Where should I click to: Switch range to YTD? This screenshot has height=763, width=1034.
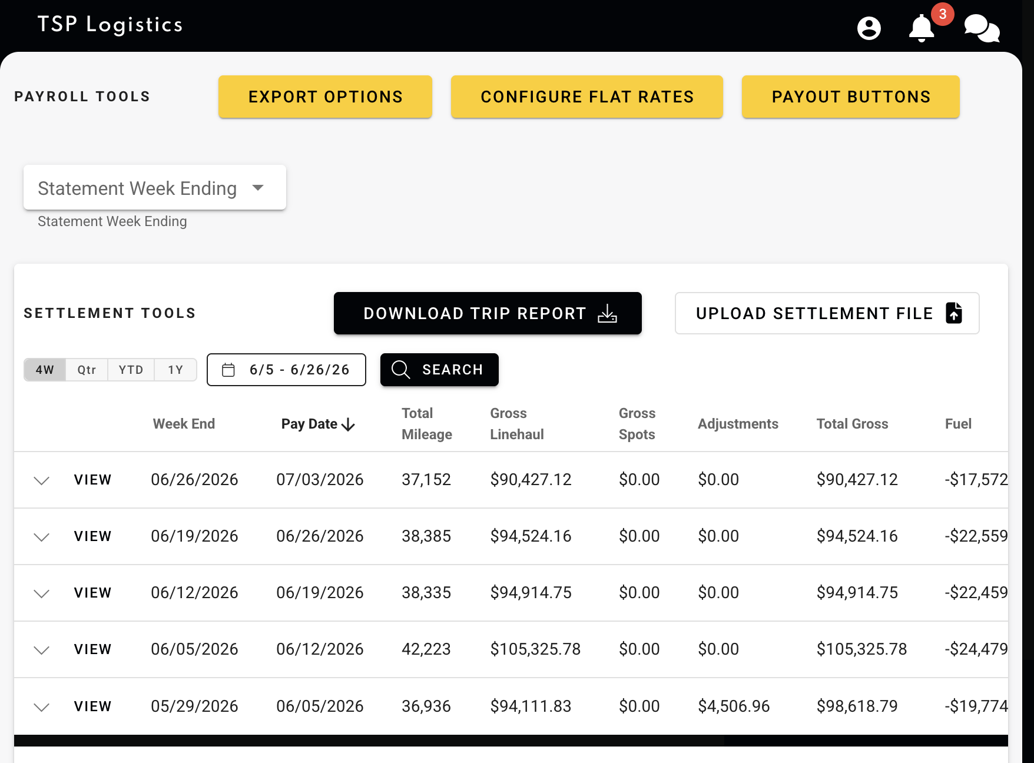click(131, 370)
